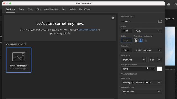The height and width of the screenshot is (99, 177).
Task: Click the red close window button
Action: coord(4,4)
